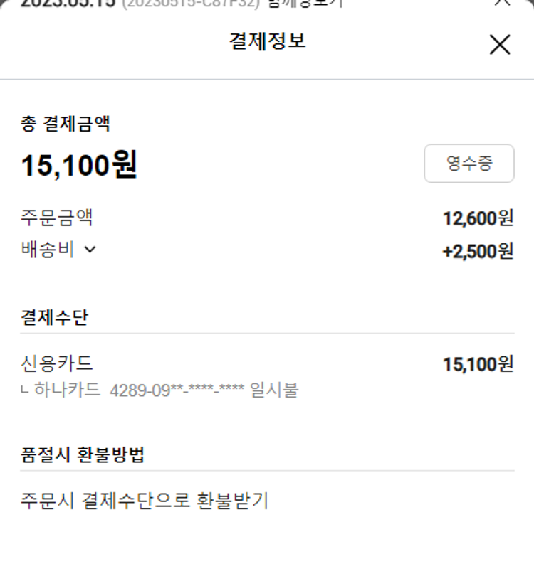Screen dimensions: 534x586
Task: Open the 영수증 receipt
Action: 468,164
